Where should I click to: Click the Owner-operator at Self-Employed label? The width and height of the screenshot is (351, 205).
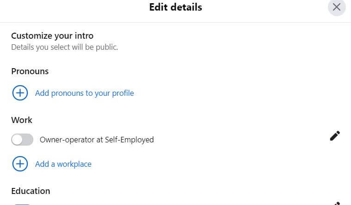click(97, 140)
